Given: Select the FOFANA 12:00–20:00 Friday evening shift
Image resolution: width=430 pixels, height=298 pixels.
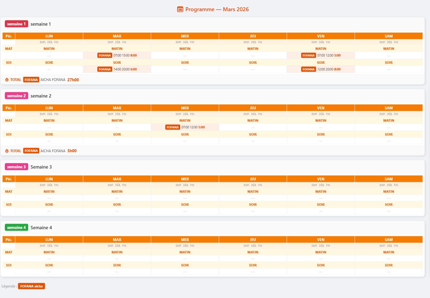Looking at the screenshot, I should (321, 69).
